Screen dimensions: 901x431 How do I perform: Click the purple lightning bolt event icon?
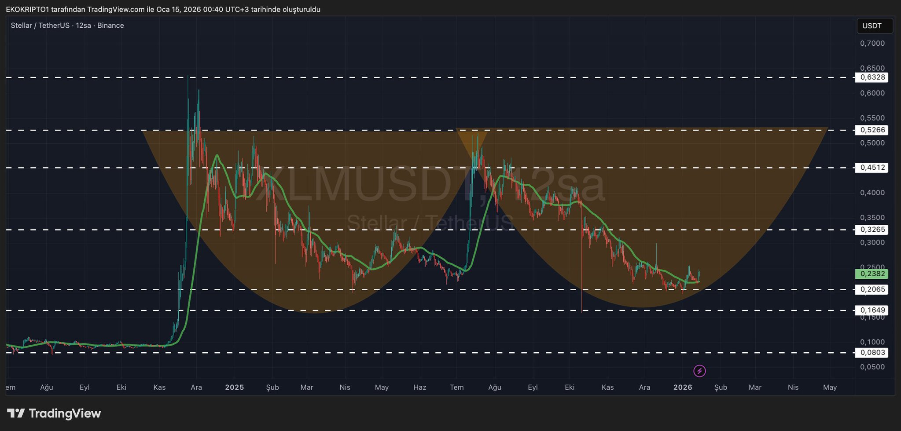[699, 371]
